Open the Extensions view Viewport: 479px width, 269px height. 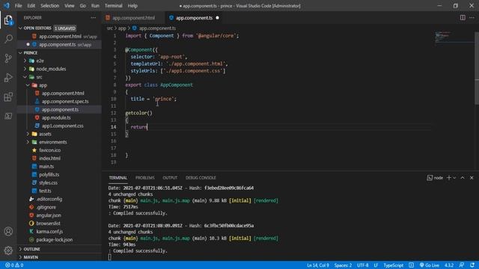click(x=8, y=97)
